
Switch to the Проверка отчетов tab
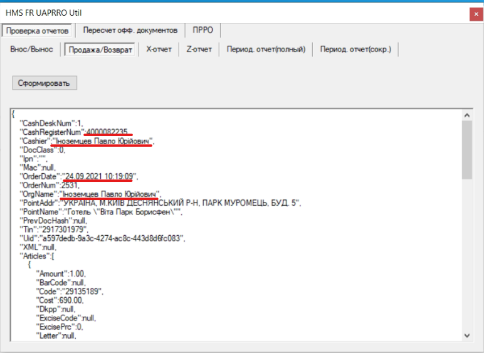coord(38,31)
